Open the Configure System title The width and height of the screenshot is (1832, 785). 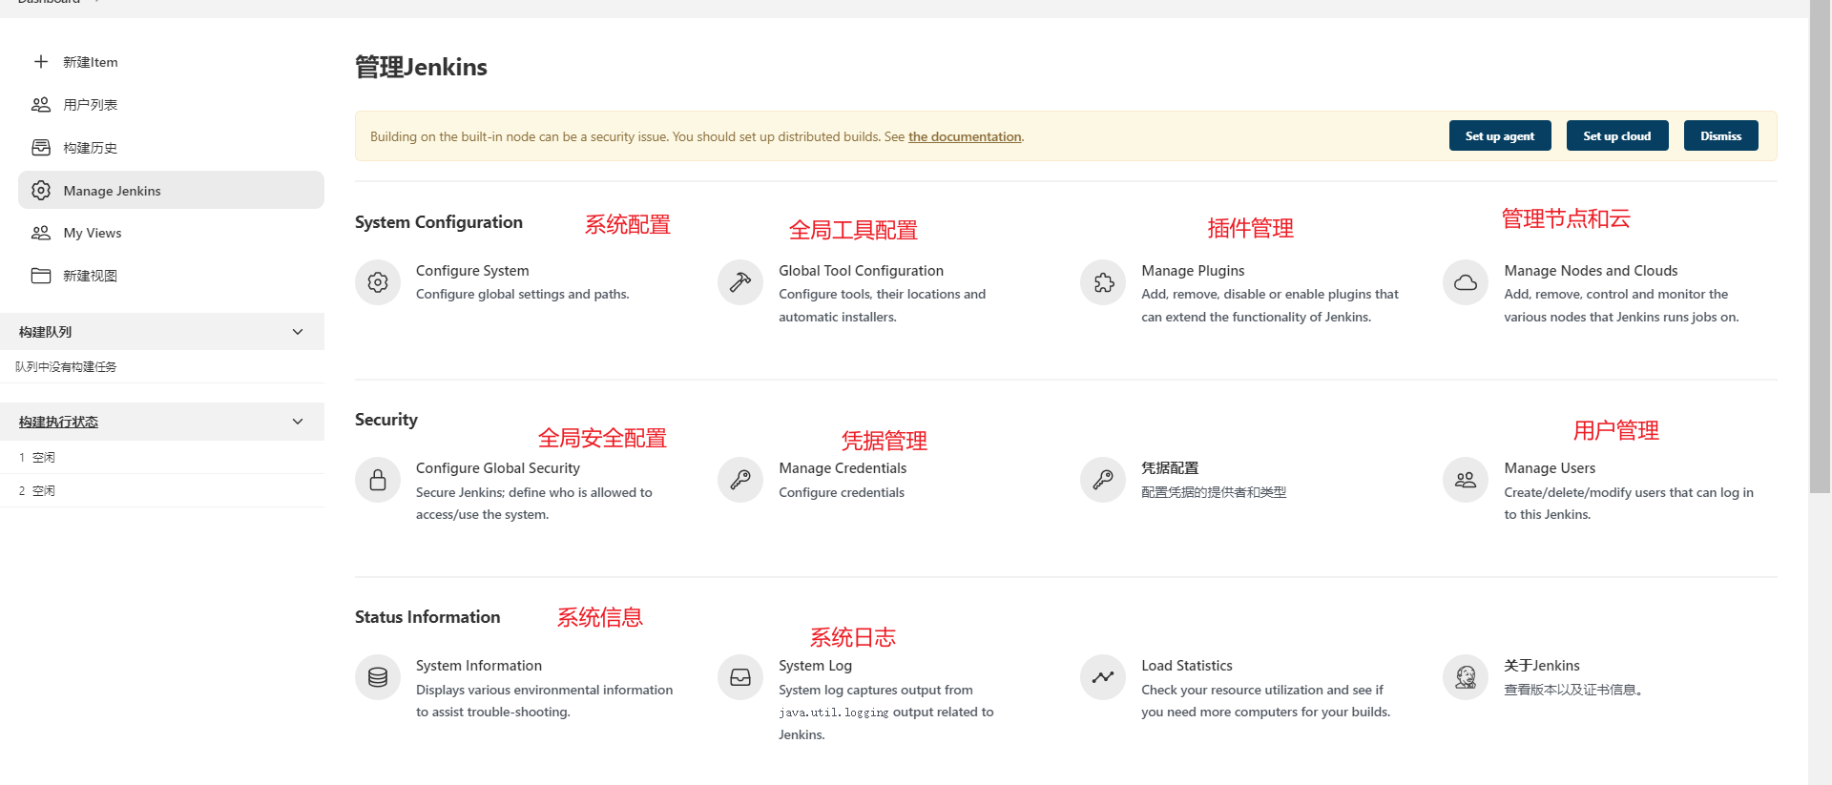point(472,271)
